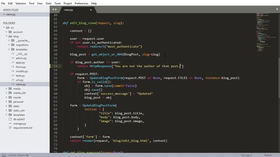Click line number 42 in gutter
This screenshot has height=157, width=280.
[56, 23]
